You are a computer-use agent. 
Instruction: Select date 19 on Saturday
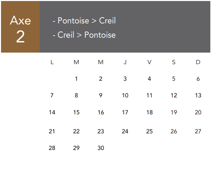[174, 112]
